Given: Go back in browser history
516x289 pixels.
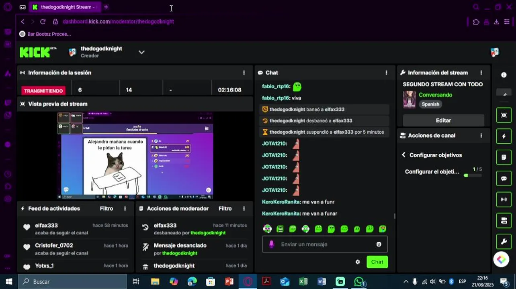Looking at the screenshot, I should click(x=23, y=22).
